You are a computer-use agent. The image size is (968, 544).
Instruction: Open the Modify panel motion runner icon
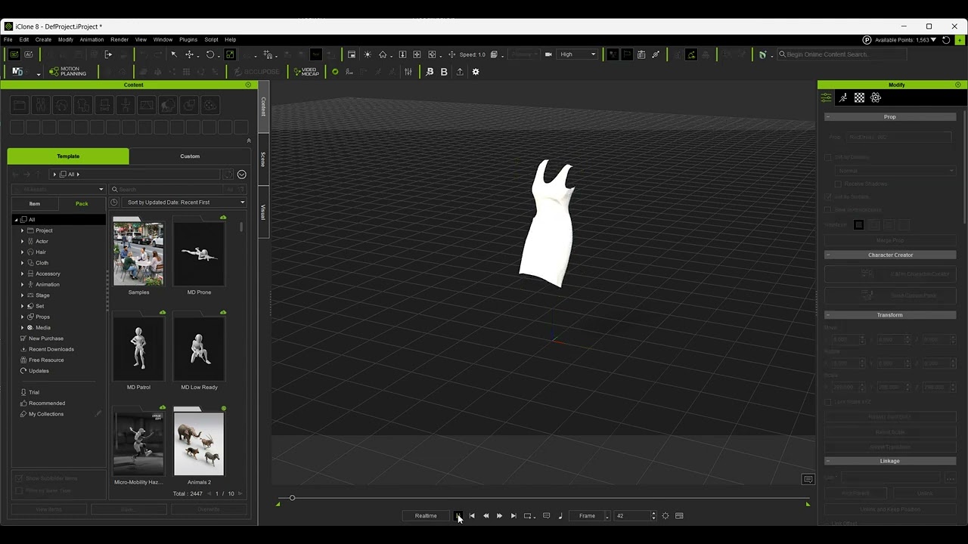click(843, 97)
